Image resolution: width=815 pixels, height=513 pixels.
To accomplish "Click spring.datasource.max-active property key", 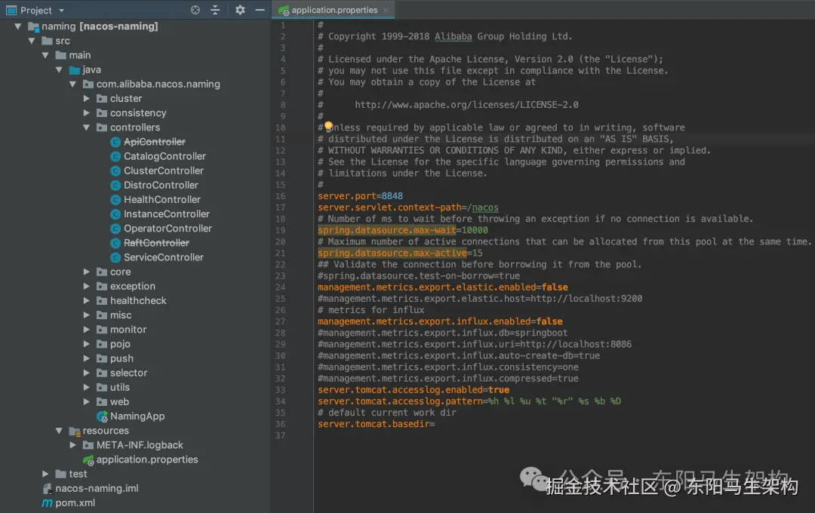I will click(392, 253).
